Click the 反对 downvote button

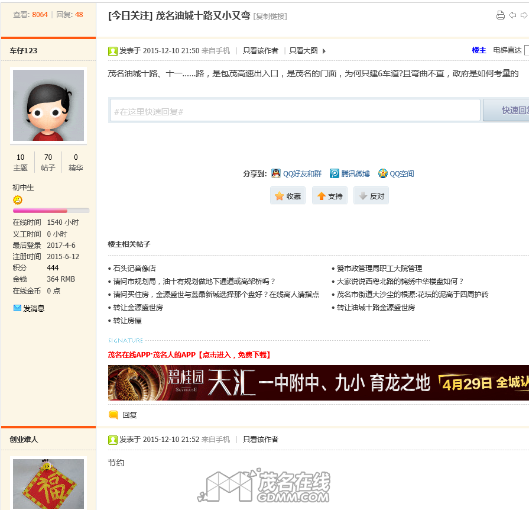tap(371, 196)
